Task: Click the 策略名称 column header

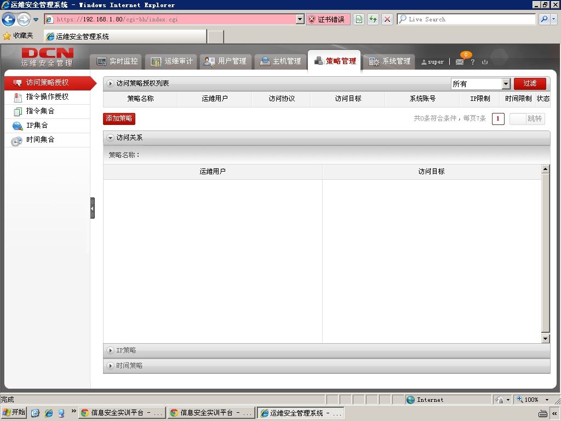Action: pos(140,99)
